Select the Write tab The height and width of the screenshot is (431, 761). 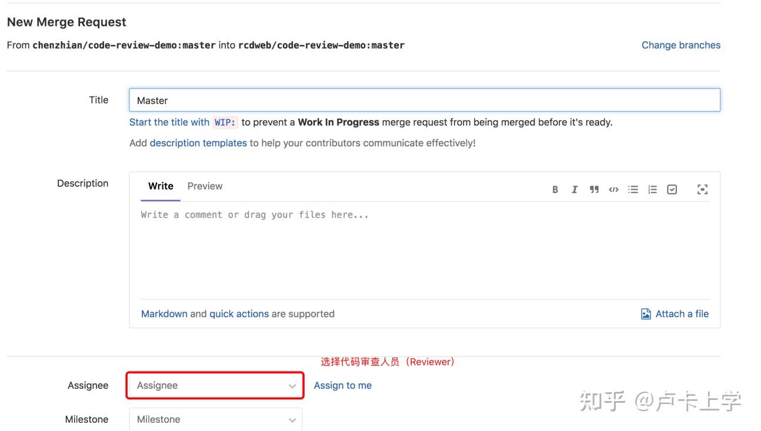[x=160, y=186]
